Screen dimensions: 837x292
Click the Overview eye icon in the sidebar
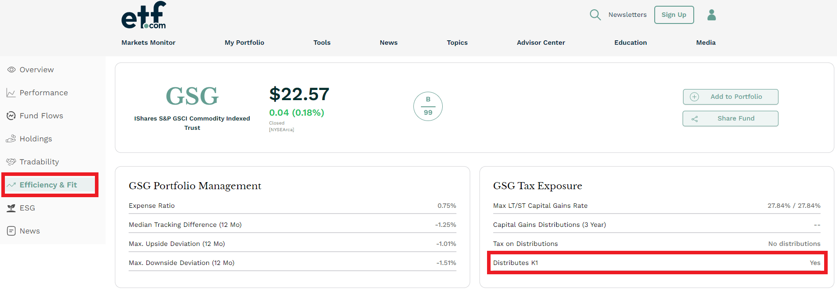pos(12,70)
